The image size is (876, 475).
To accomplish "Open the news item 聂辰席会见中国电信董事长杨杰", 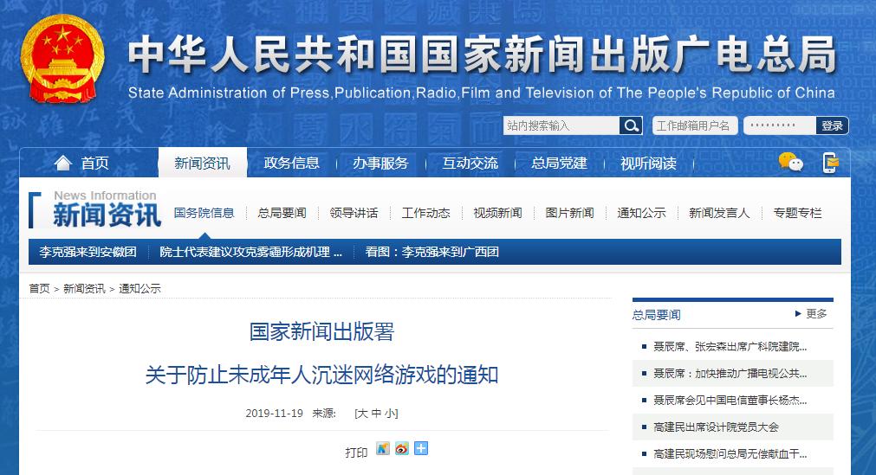I will pos(730,401).
